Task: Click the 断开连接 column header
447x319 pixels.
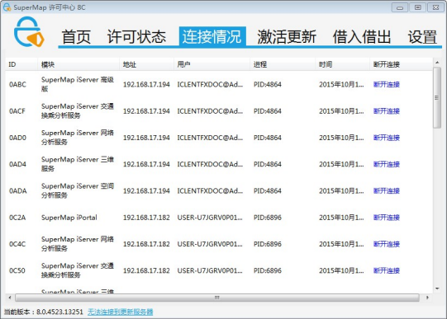Action: (401, 64)
